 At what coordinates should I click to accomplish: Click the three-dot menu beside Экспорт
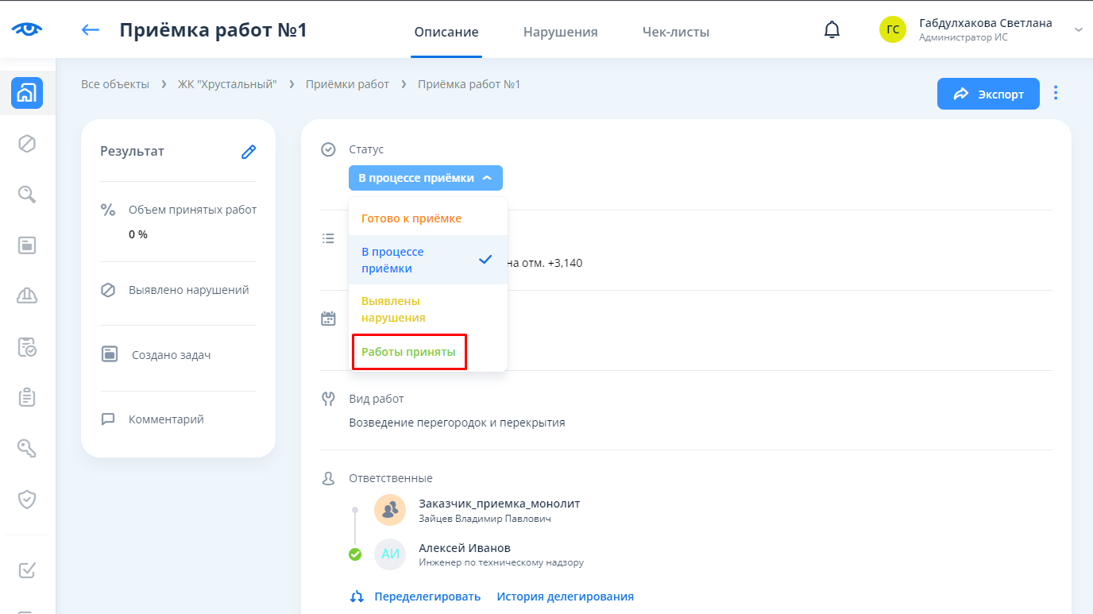tap(1056, 93)
